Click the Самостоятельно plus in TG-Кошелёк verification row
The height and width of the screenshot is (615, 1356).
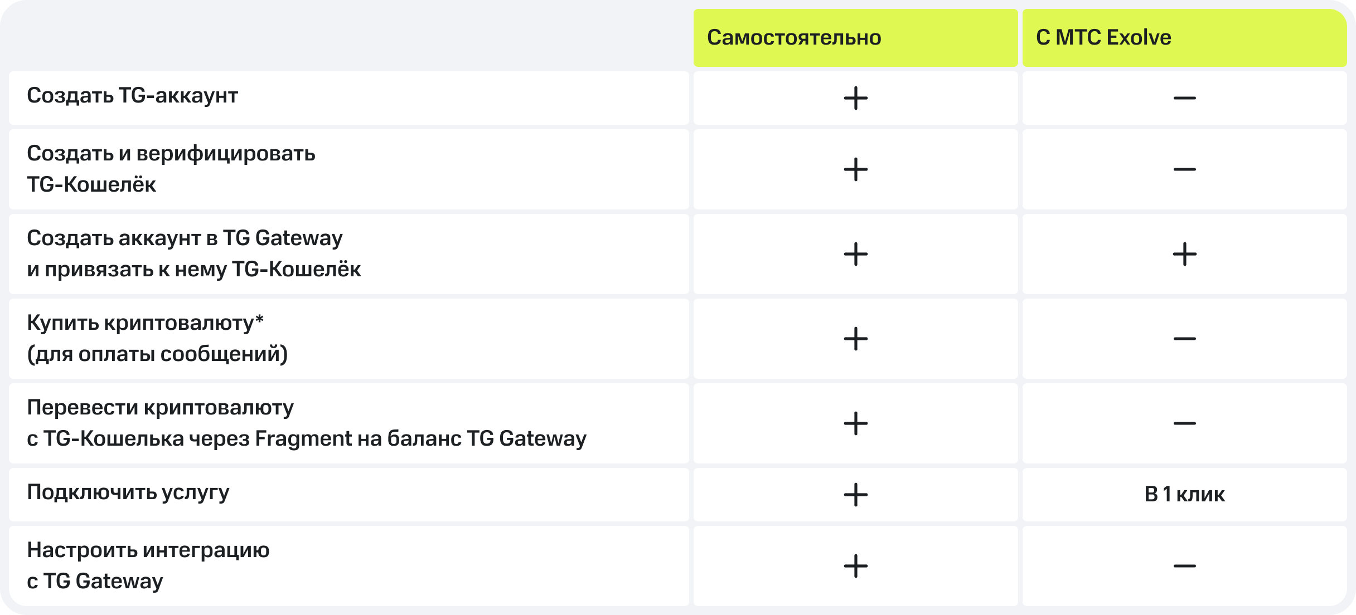(855, 169)
